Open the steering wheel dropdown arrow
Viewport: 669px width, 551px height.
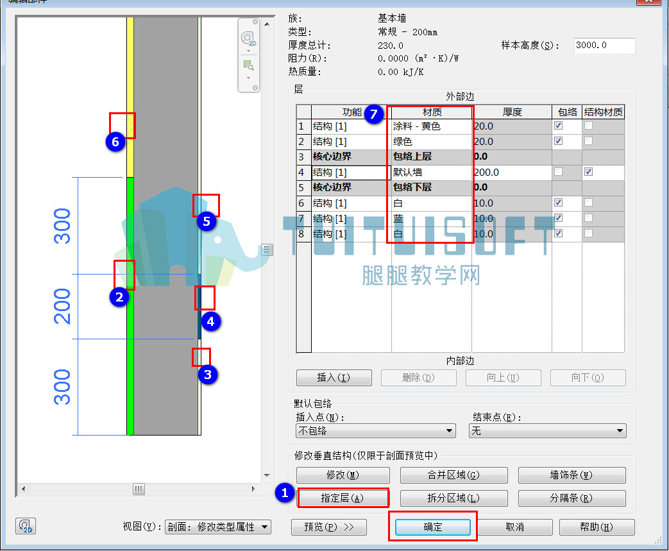[x=248, y=51]
